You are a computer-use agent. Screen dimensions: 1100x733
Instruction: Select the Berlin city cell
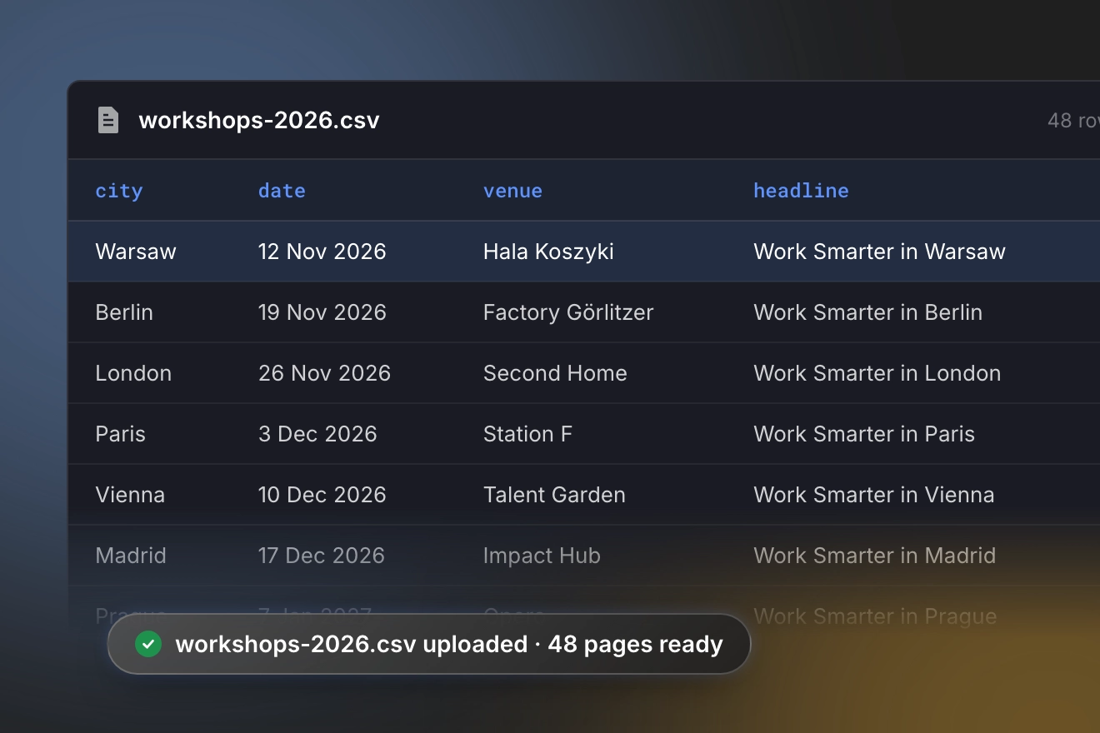124,312
